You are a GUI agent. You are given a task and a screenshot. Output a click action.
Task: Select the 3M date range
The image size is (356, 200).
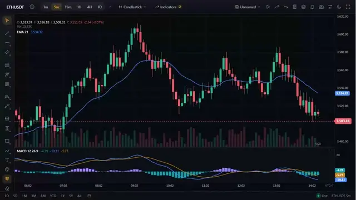33,196
